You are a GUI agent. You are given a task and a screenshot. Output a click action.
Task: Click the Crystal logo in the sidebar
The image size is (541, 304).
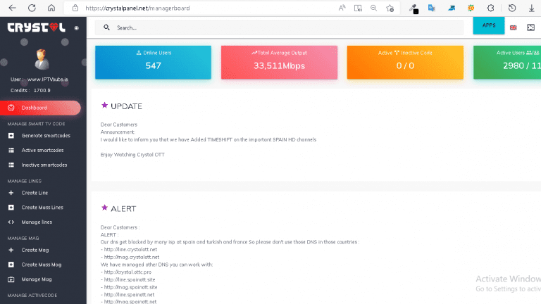click(36, 27)
